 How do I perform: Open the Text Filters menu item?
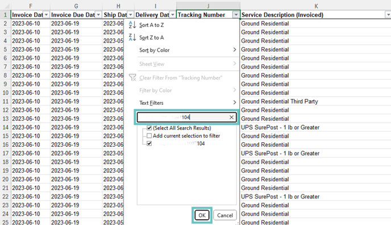tap(182, 103)
